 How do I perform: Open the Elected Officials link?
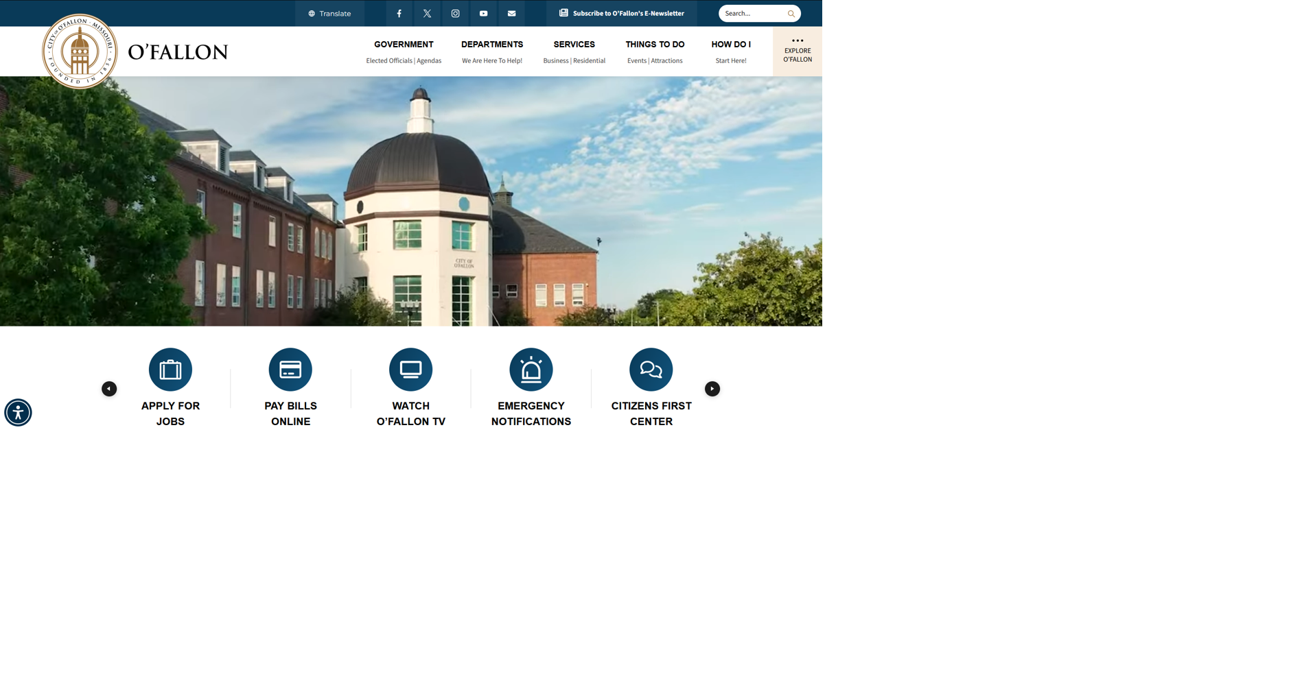click(388, 60)
